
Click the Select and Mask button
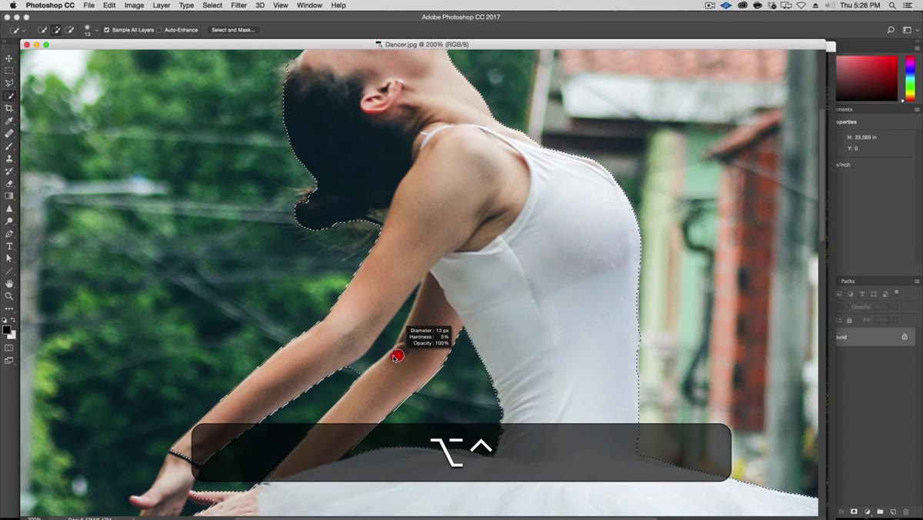pos(233,30)
